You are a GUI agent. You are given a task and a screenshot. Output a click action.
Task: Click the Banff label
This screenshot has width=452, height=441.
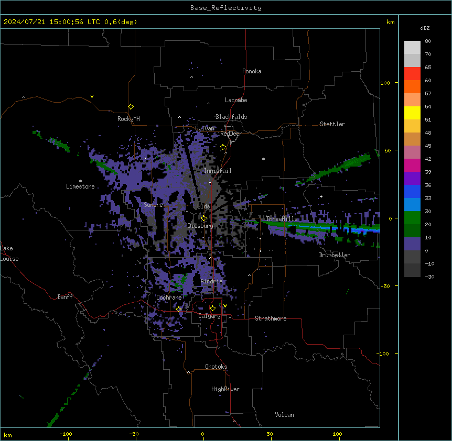tap(65, 297)
